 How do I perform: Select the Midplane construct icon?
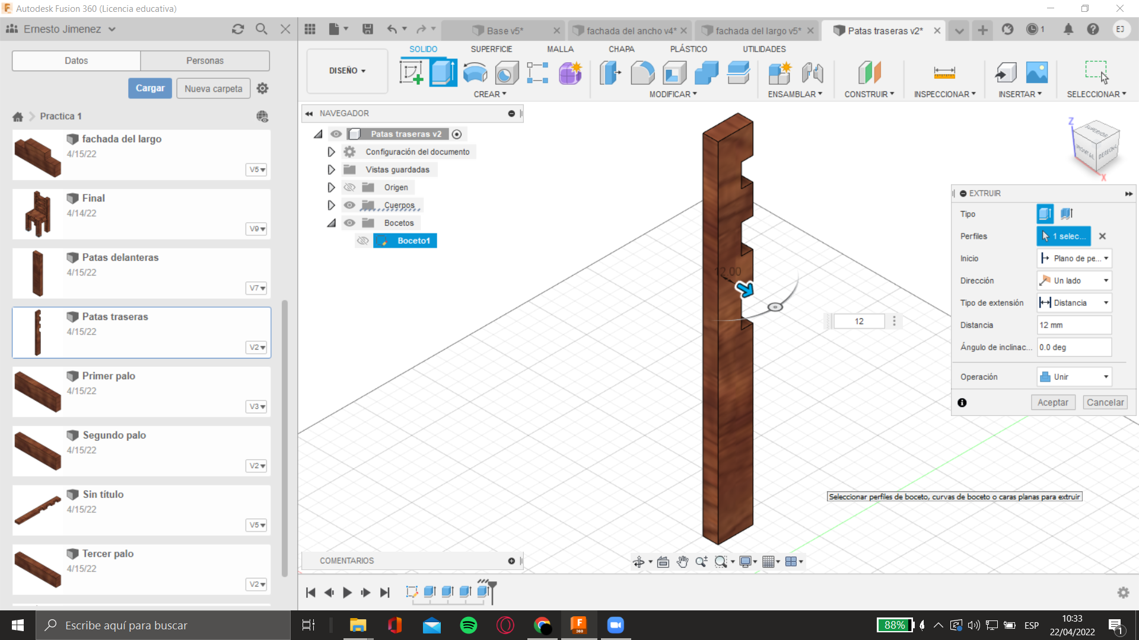point(869,73)
